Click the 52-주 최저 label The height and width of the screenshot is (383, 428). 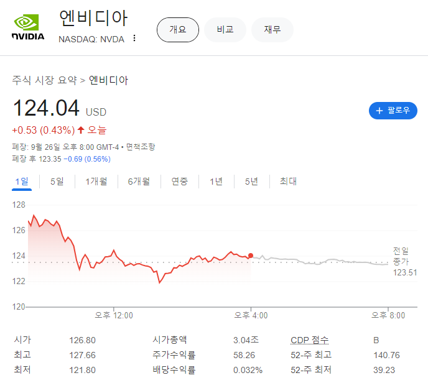(x=311, y=370)
